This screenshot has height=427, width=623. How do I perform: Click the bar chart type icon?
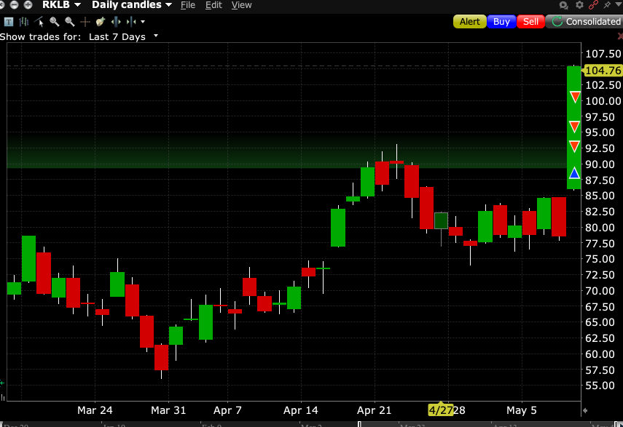click(x=24, y=22)
